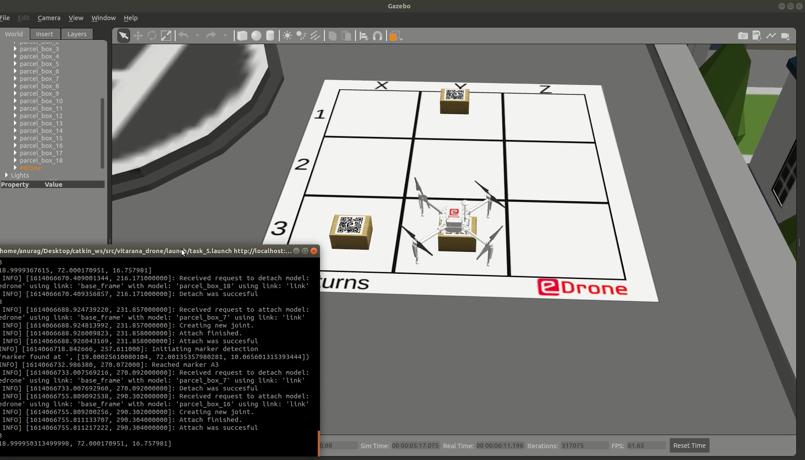Screen dimensions: 805x460
Task: Add a point light
Action: (287, 36)
